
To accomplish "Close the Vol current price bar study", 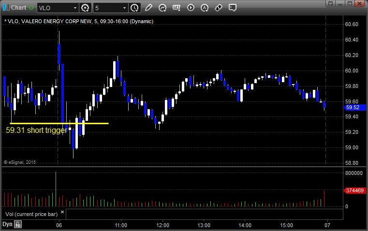I will (x=62, y=212).
